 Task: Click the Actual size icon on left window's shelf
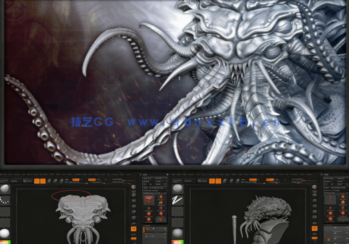(x=133, y=206)
